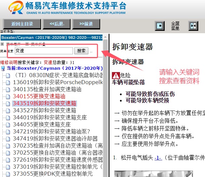The image size is (205, 177).
Task: Click the double-arrow collapse panel icon
Action: [x=193, y=26]
